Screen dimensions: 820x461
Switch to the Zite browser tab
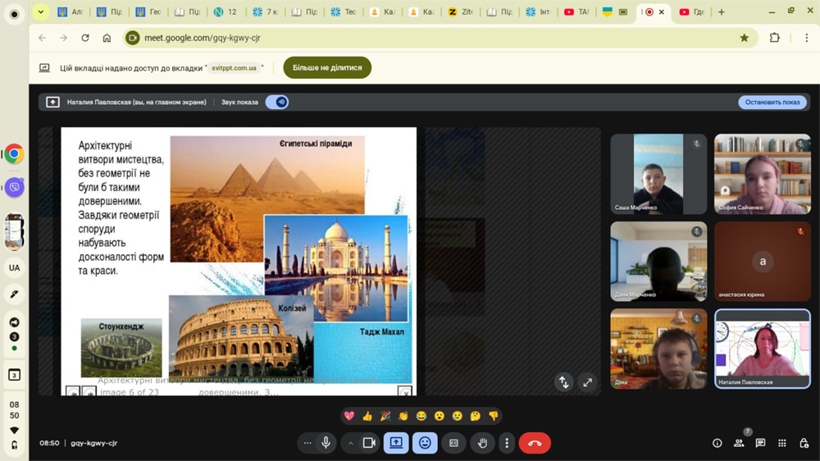point(460,12)
